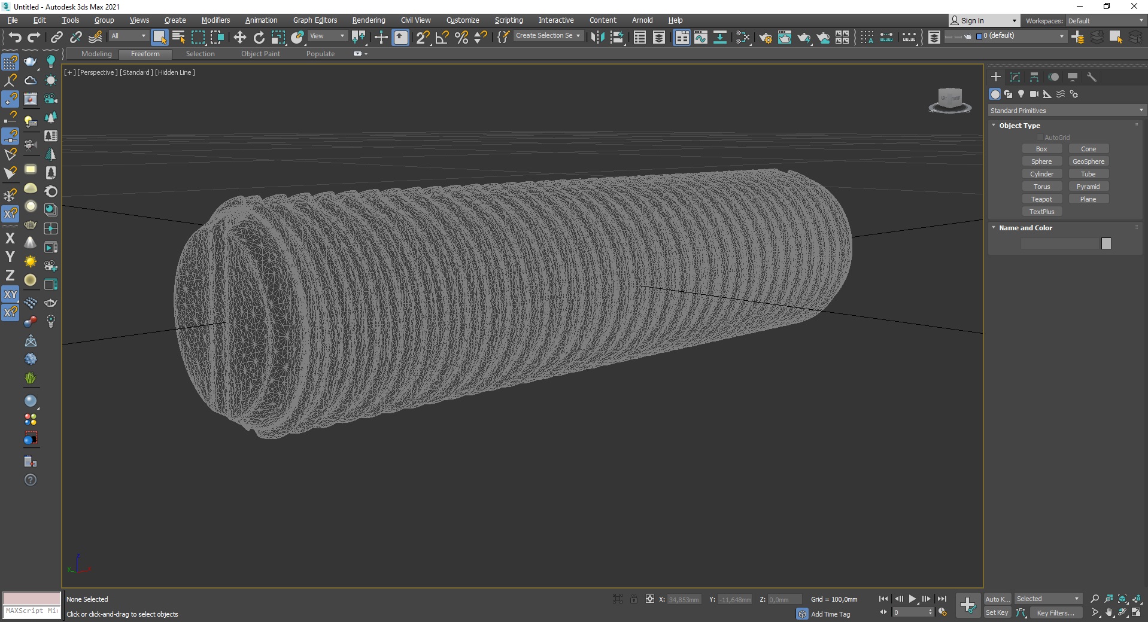
Task: Open the Hierarchy panel tab
Action: tap(1034, 77)
